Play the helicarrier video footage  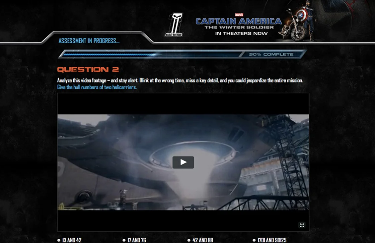pyautogui.click(x=183, y=162)
